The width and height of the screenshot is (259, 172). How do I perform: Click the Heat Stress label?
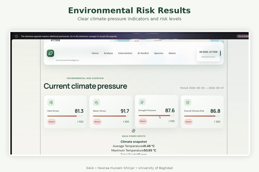[x=53, y=111]
